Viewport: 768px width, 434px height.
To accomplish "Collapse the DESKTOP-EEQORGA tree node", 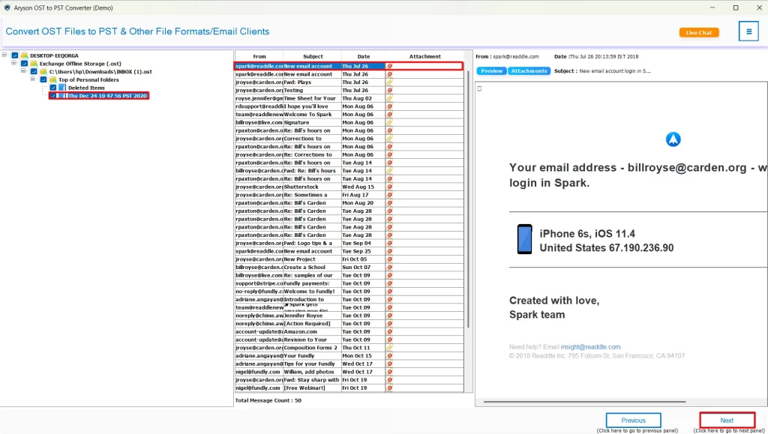I will [4, 55].
